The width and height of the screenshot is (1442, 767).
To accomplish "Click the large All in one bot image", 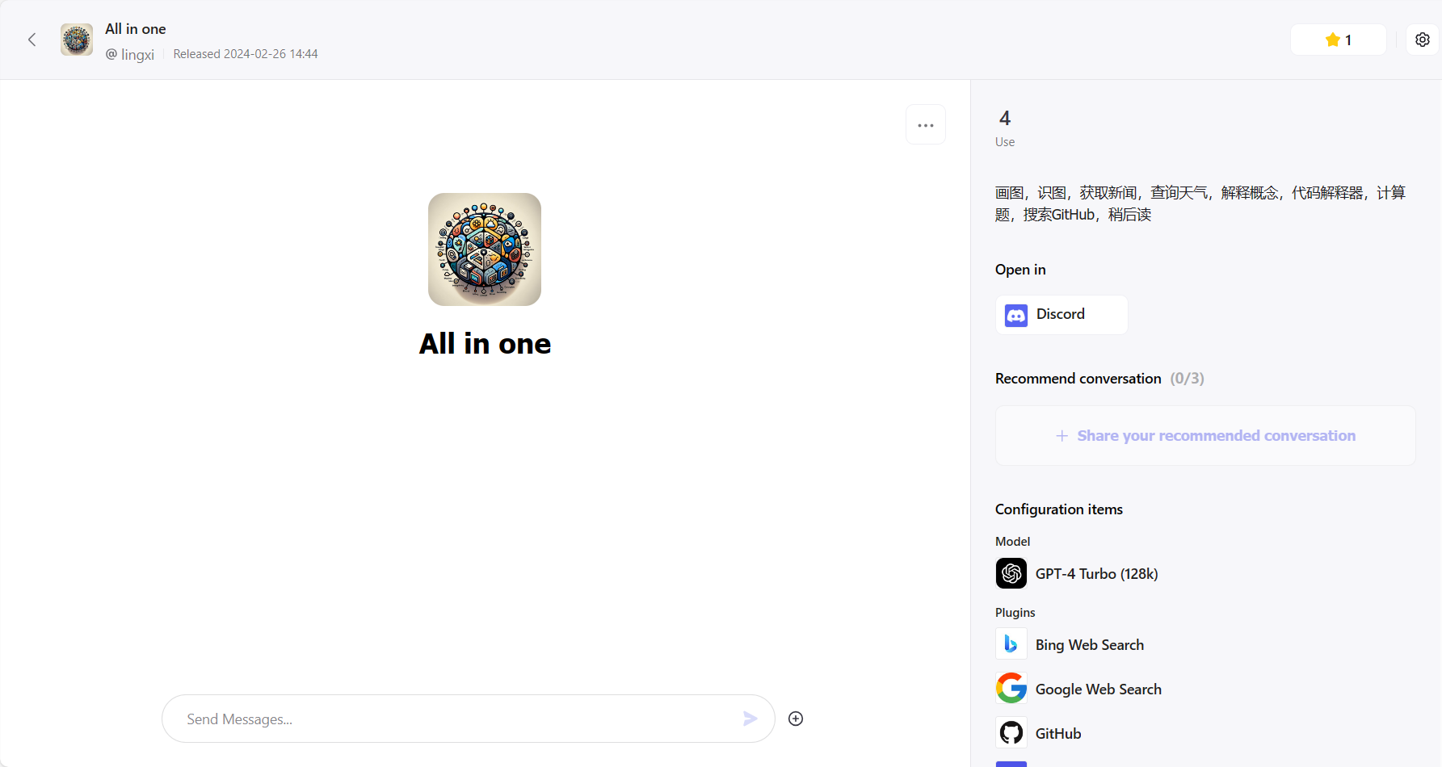I will coord(485,249).
